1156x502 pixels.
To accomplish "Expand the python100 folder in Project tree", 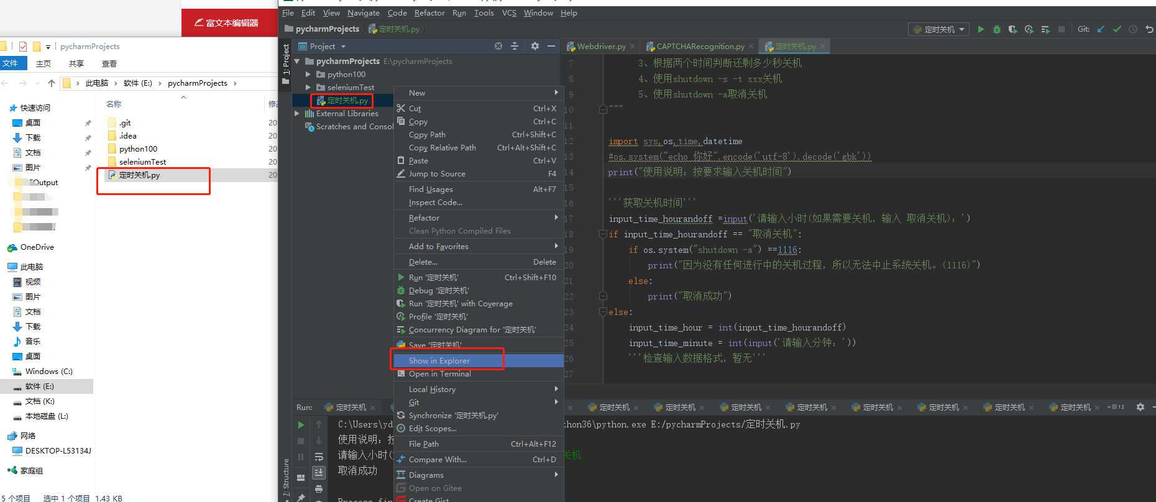I will point(308,74).
